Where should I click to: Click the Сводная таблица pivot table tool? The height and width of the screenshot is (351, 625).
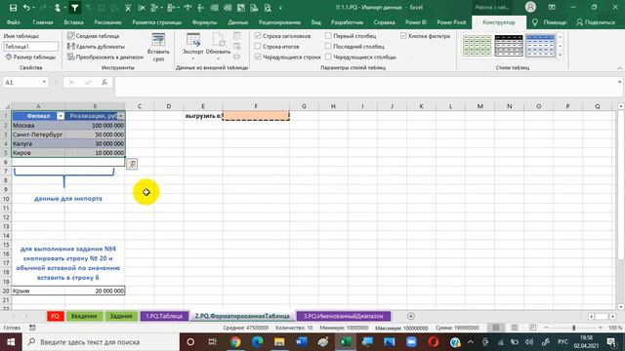[x=94, y=36]
